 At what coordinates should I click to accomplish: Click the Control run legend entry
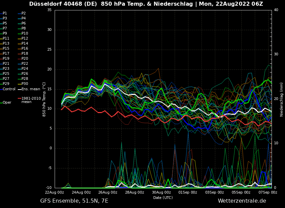pos(9,89)
